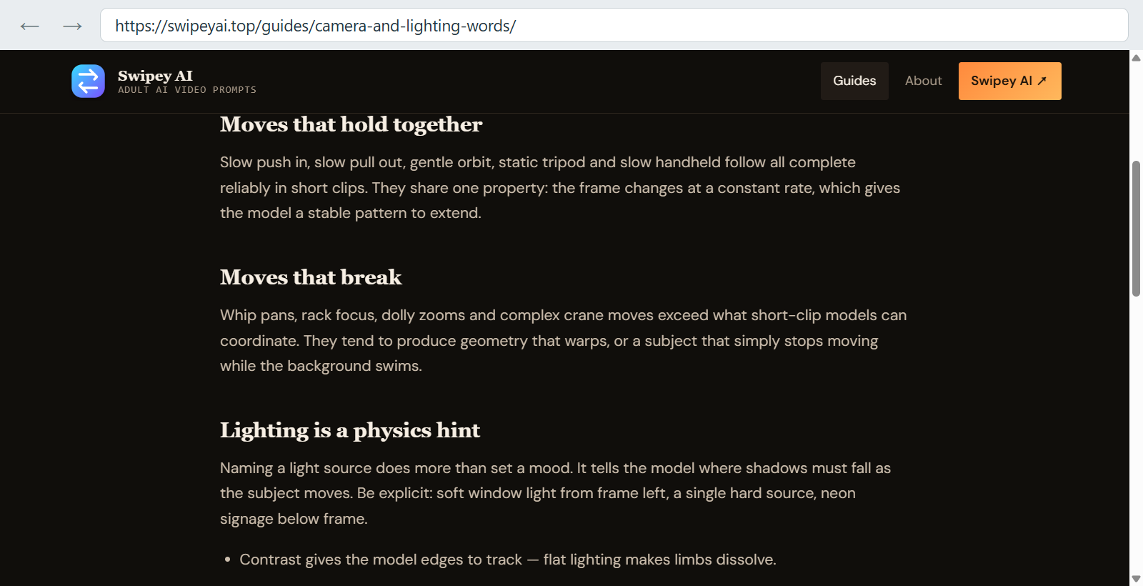Click the orange Swipey AI button
Image resolution: width=1143 pixels, height=586 pixels.
1009,81
